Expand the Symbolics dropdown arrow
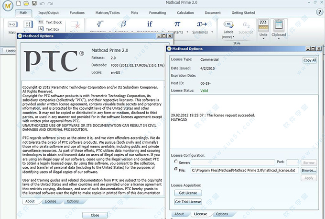 click(x=212, y=32)
